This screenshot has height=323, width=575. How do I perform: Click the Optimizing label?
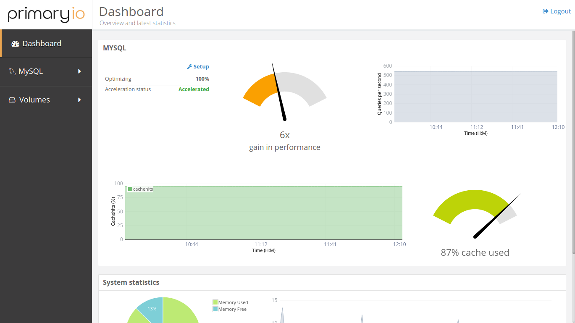(x=118, y=79)
